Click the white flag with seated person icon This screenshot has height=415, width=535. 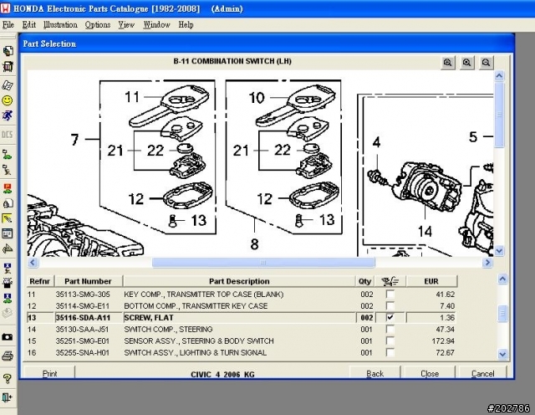pyautogui.click(x=8, y=169)
